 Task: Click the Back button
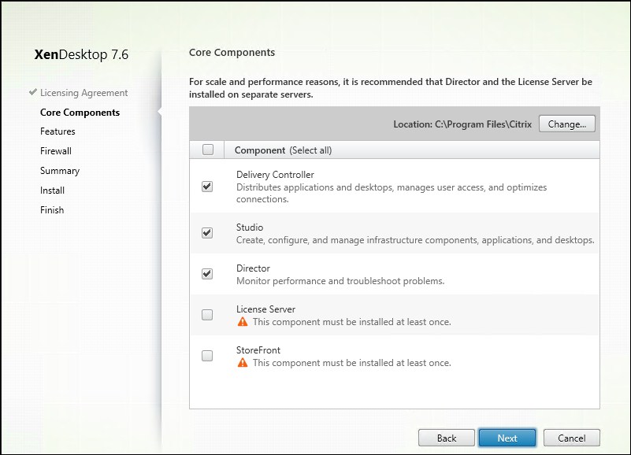(x=447, y=438)
